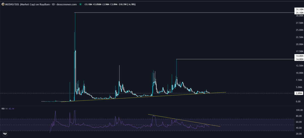
Task: Click the 17.50M price axis label
Action: tap(299, 51)
